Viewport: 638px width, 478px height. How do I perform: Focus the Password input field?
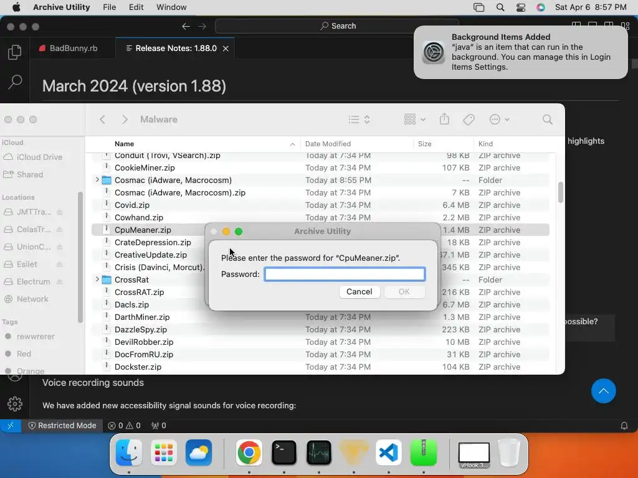click(x=345, y=274)
